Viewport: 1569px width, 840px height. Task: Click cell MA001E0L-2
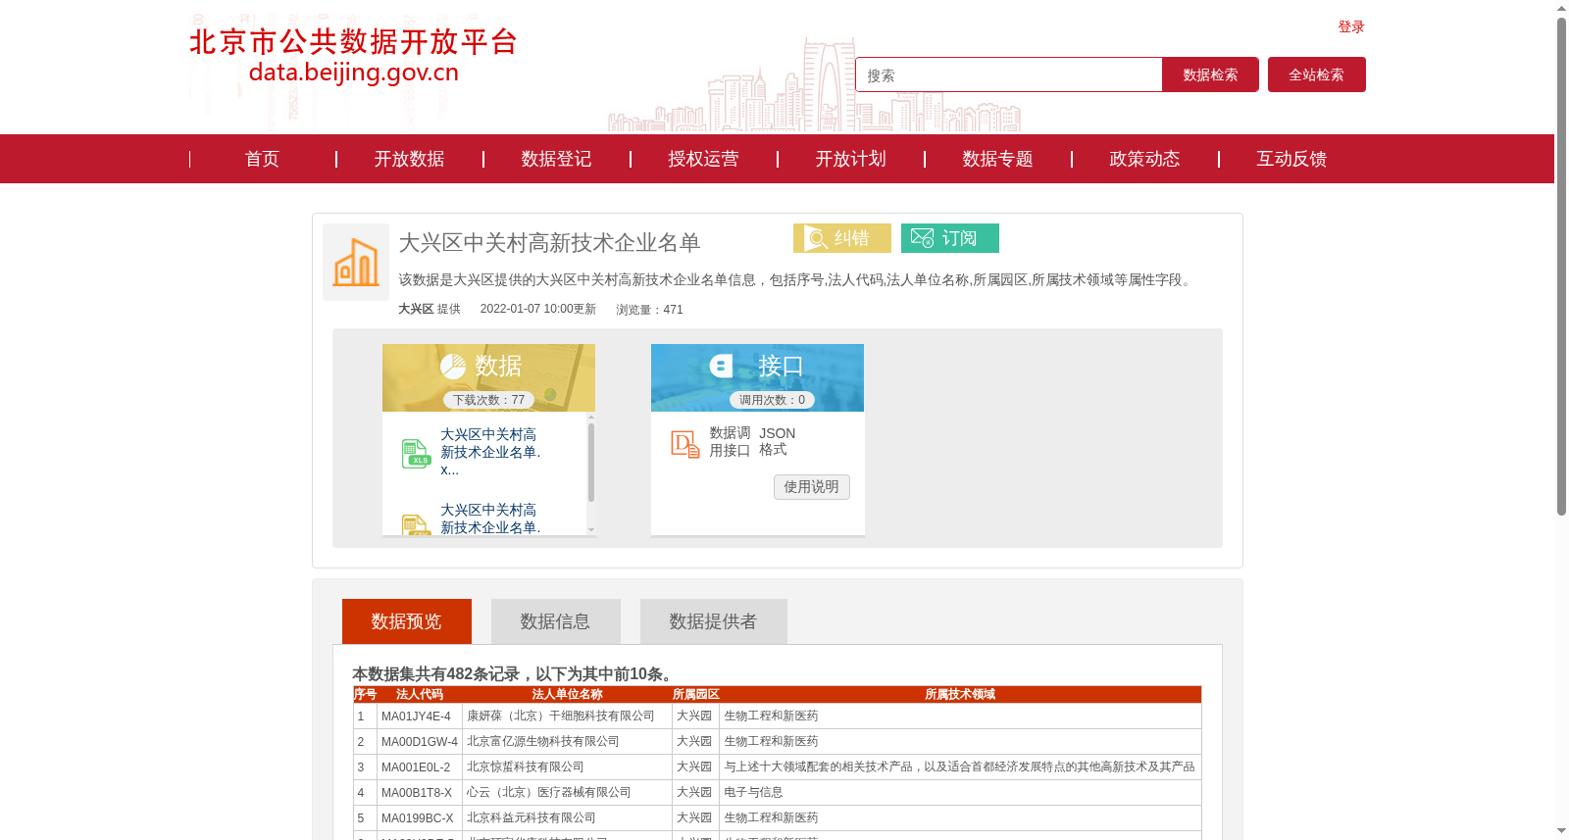click(x=419, y=767)
